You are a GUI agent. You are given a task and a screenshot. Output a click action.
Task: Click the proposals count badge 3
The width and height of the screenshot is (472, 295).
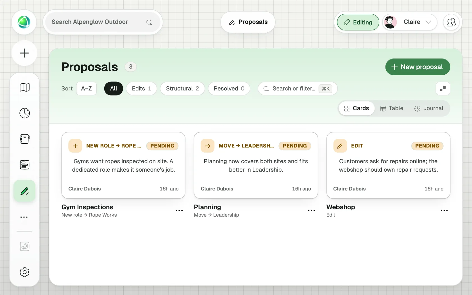click(x=131, y=67)
